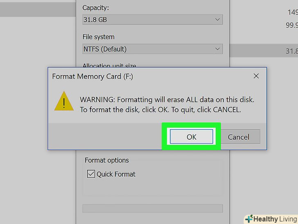This screenshot has height=224, width=298.
Task: Close the Format Memory Card warning dialog
Action: pos(256,76)
